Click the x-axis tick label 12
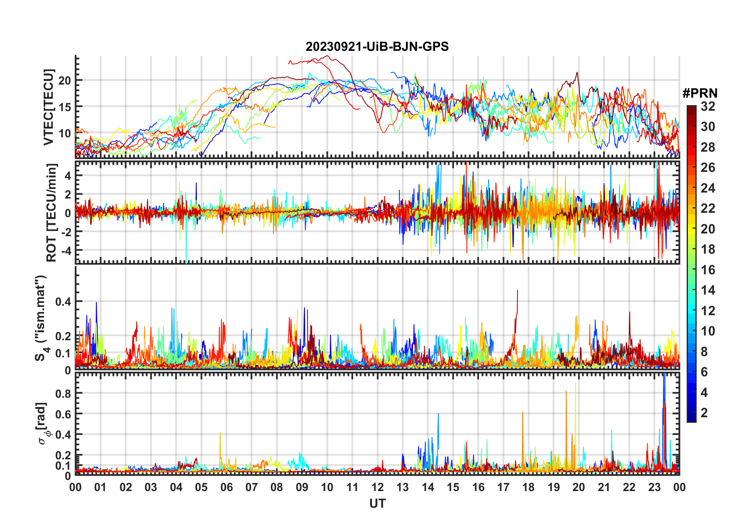 point(377,487)
